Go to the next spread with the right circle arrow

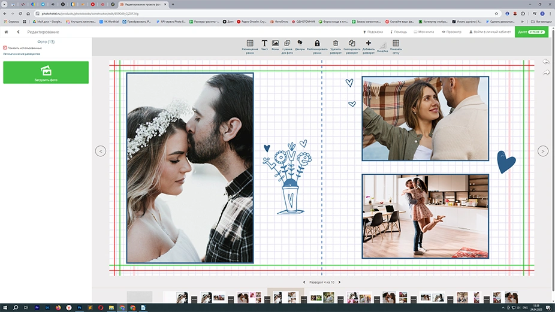coord(543,151)
